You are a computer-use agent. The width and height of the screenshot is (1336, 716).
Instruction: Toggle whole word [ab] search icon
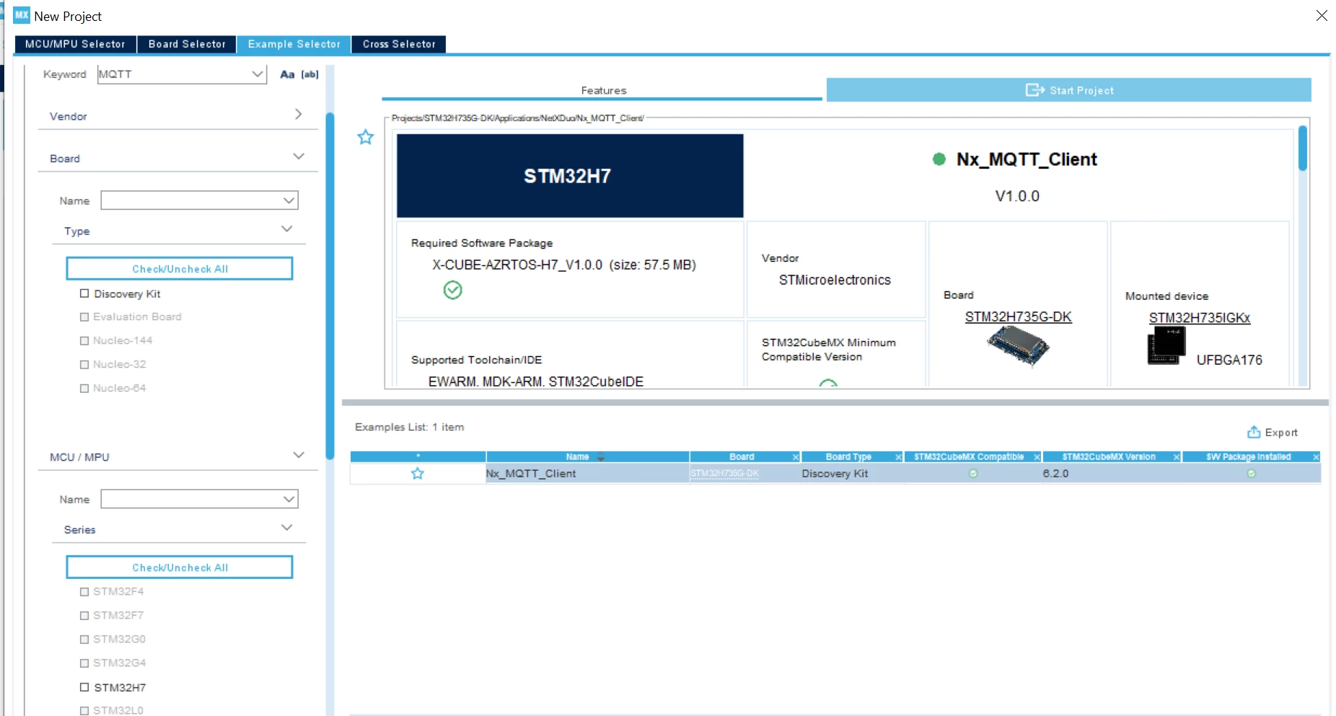click(309, 74)
